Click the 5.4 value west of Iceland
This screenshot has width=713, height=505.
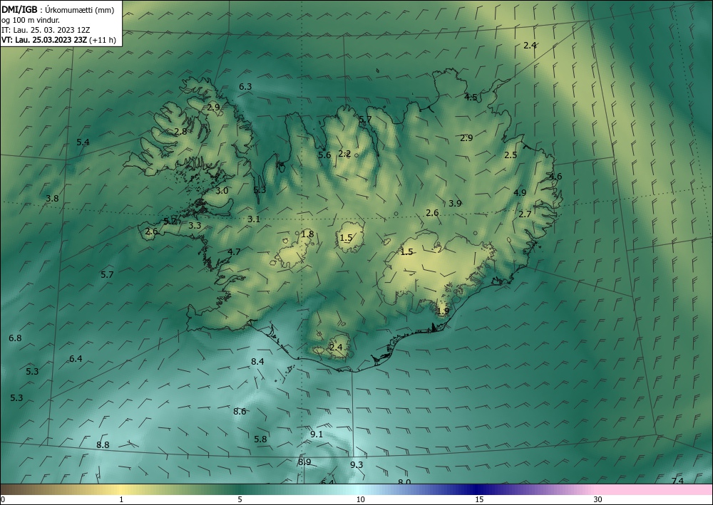(83, 142)
